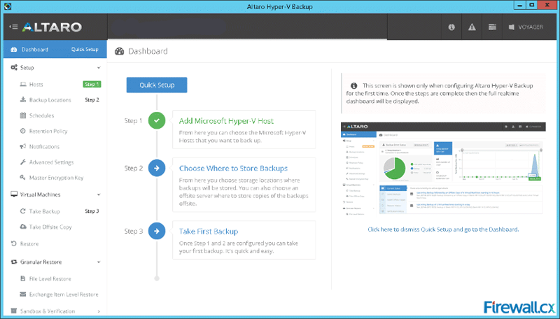This screenshot has width=560, height=319.
Task: Open Advanced Settings in the sidebar
Action: pyautogui.click(x=51, y=162)
